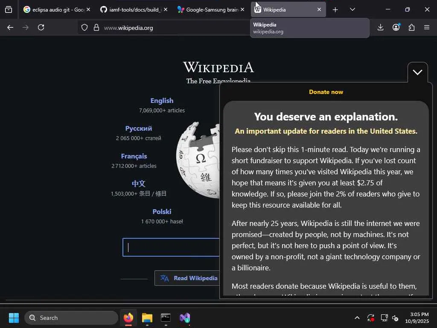Open tracking protection shield icon

(84, 27)
